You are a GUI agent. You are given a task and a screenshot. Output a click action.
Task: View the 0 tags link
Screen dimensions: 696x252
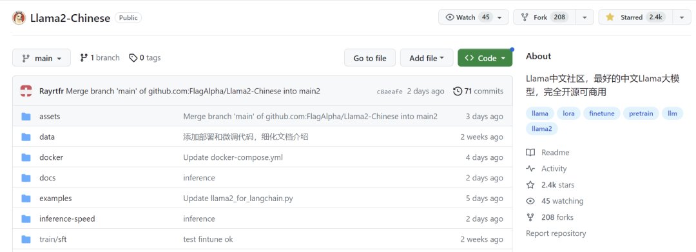[x=145, y=57]
